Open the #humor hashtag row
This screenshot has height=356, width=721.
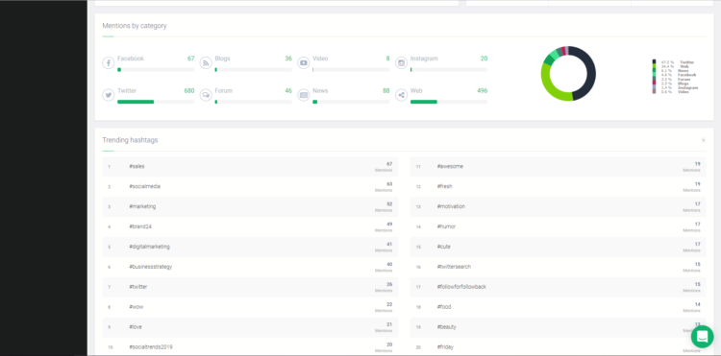point(558,226)
